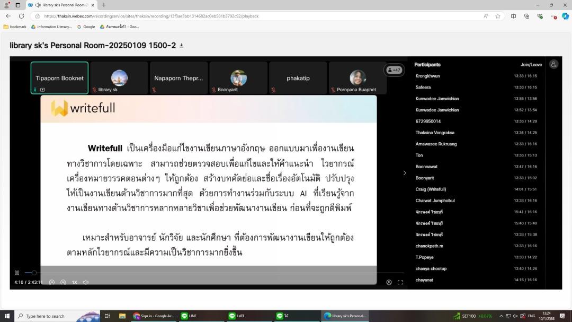Open split screen view
572x322 pixels.
[513, 16]
